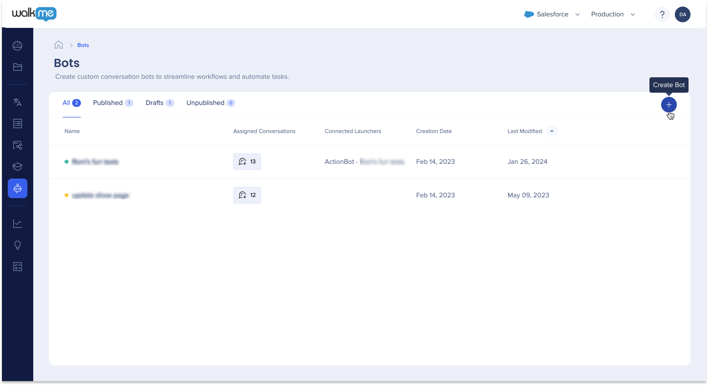Open assigned conversations badge showing 13

click(247, 161)
